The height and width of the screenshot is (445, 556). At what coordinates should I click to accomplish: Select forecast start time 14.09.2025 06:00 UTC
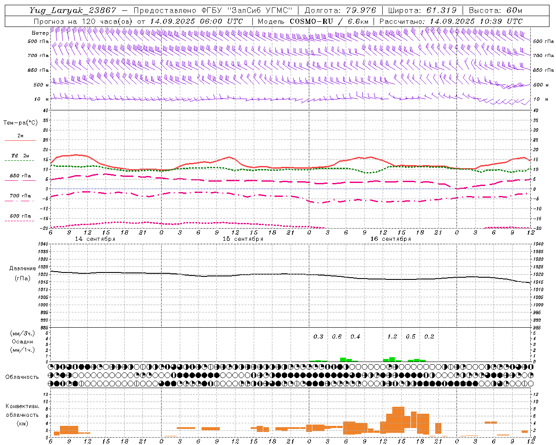coord(196,21)
